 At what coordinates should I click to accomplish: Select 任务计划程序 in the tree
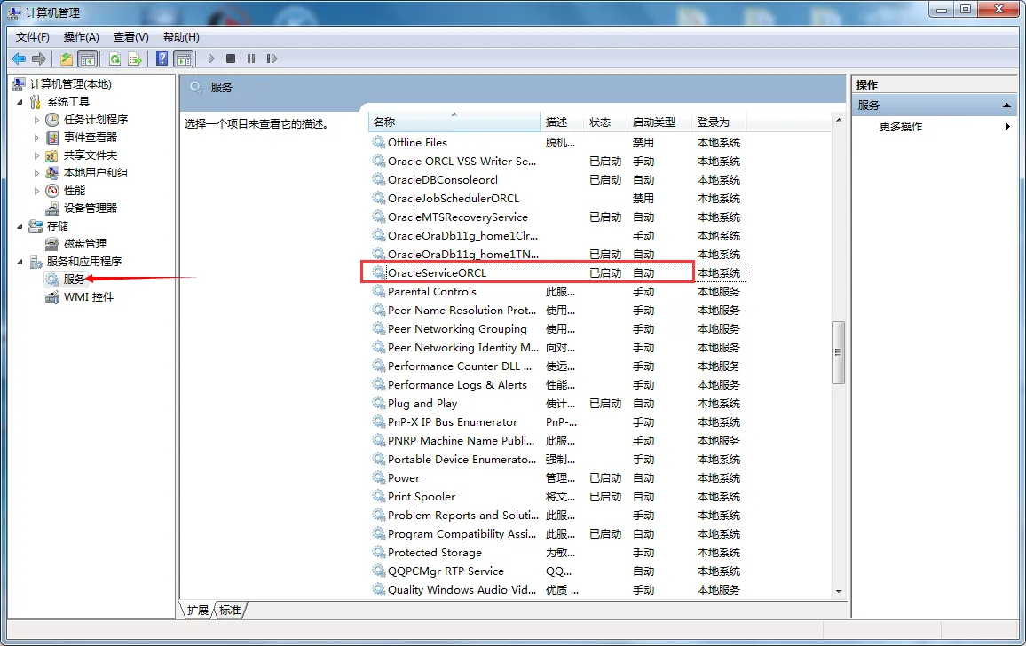click(x=96, y=119)
